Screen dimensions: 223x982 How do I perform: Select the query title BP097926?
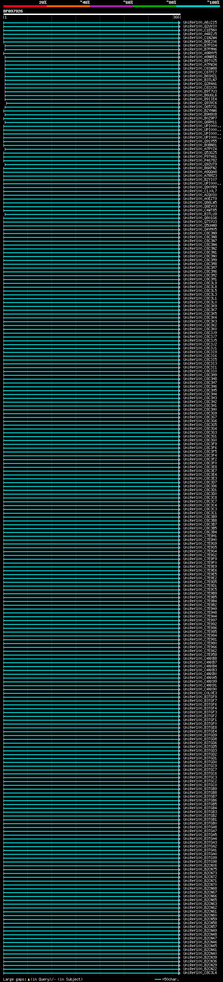(13, 11)
